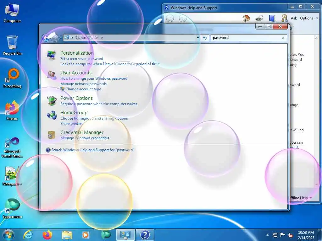Open Credential Manager heading link

pos(82,132)
